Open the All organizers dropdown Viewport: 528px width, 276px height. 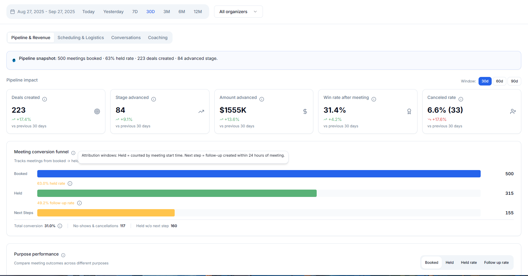[238, 11]
